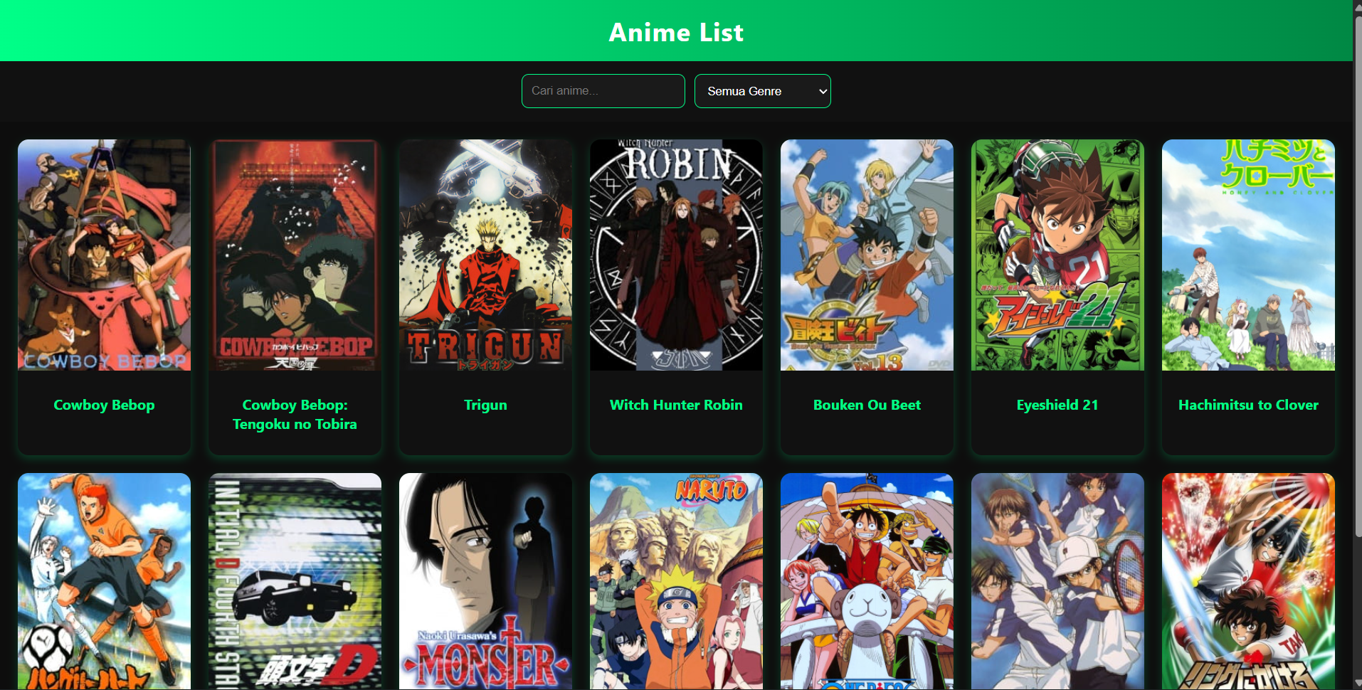
Task: Click the Eyeshield 21 title label
Action: coord(1057,405)
